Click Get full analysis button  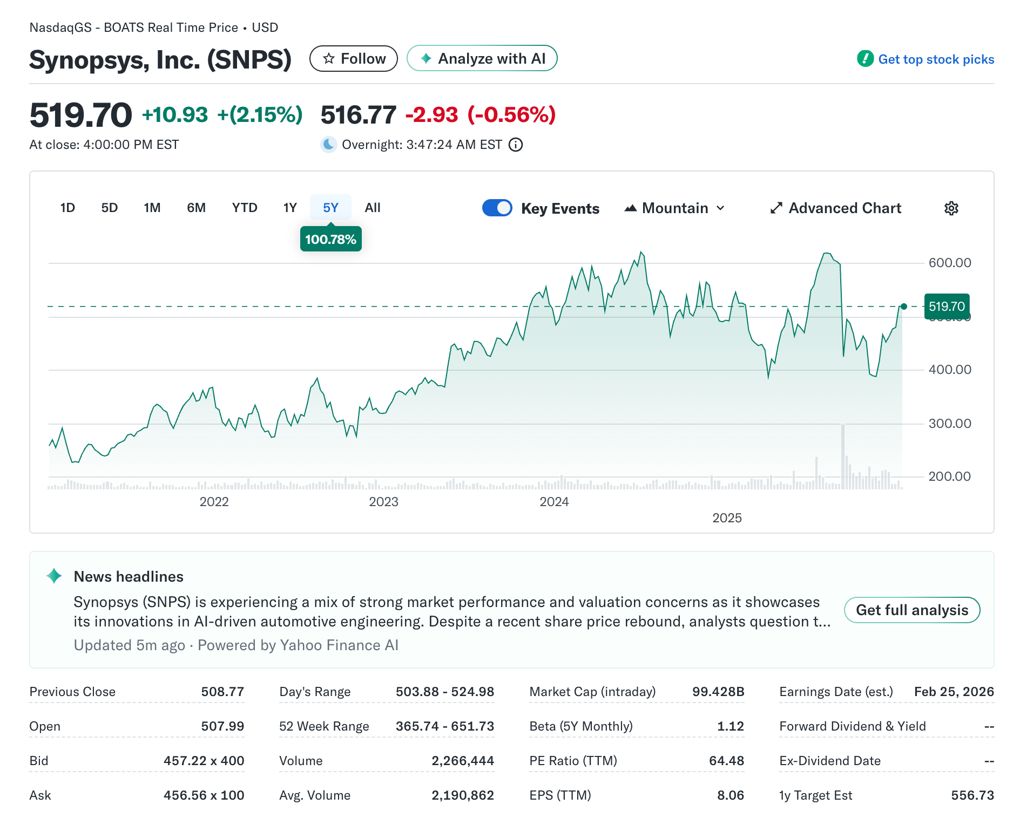(x=912, y=610)
